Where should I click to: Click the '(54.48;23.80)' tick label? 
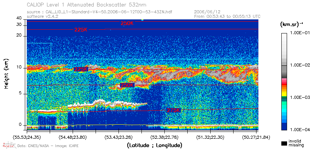tap(73, 137)
